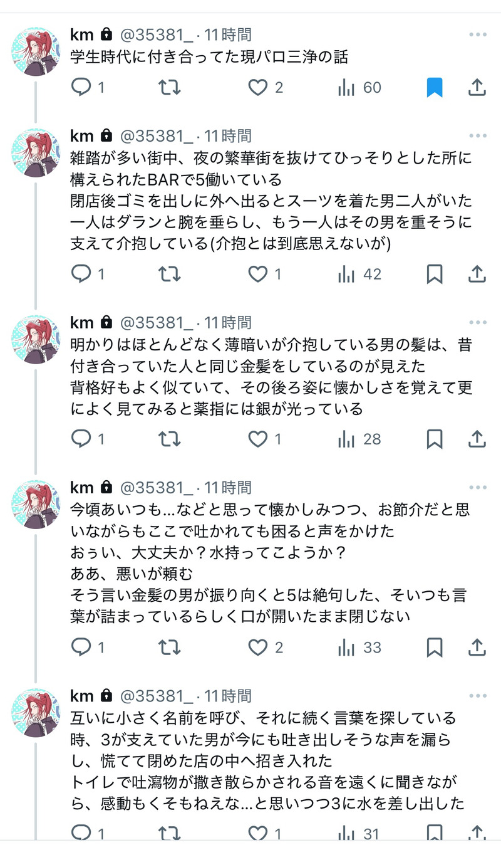Reply to the tweet starting with 今頃あいつも
The height and width of the screenshot is (845, 501).
82,647
